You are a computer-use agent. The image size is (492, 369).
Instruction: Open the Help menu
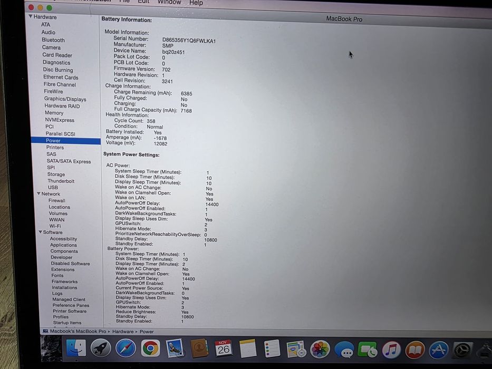pos(196,3)
